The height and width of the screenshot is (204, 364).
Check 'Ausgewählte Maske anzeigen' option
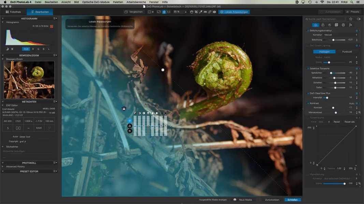(x=197, y=200)
